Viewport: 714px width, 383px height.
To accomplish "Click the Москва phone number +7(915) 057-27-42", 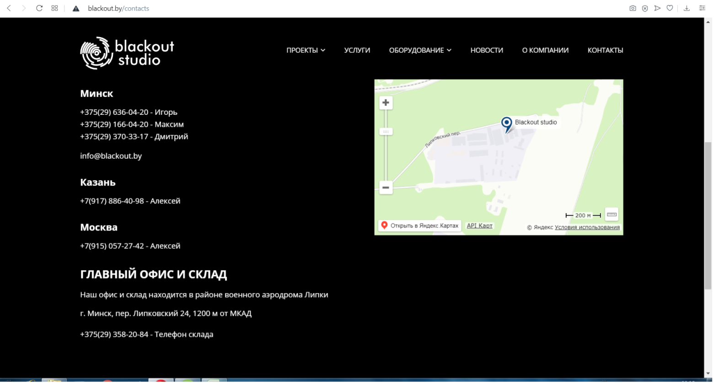I will pyautogui.click(x=112, y=246).
